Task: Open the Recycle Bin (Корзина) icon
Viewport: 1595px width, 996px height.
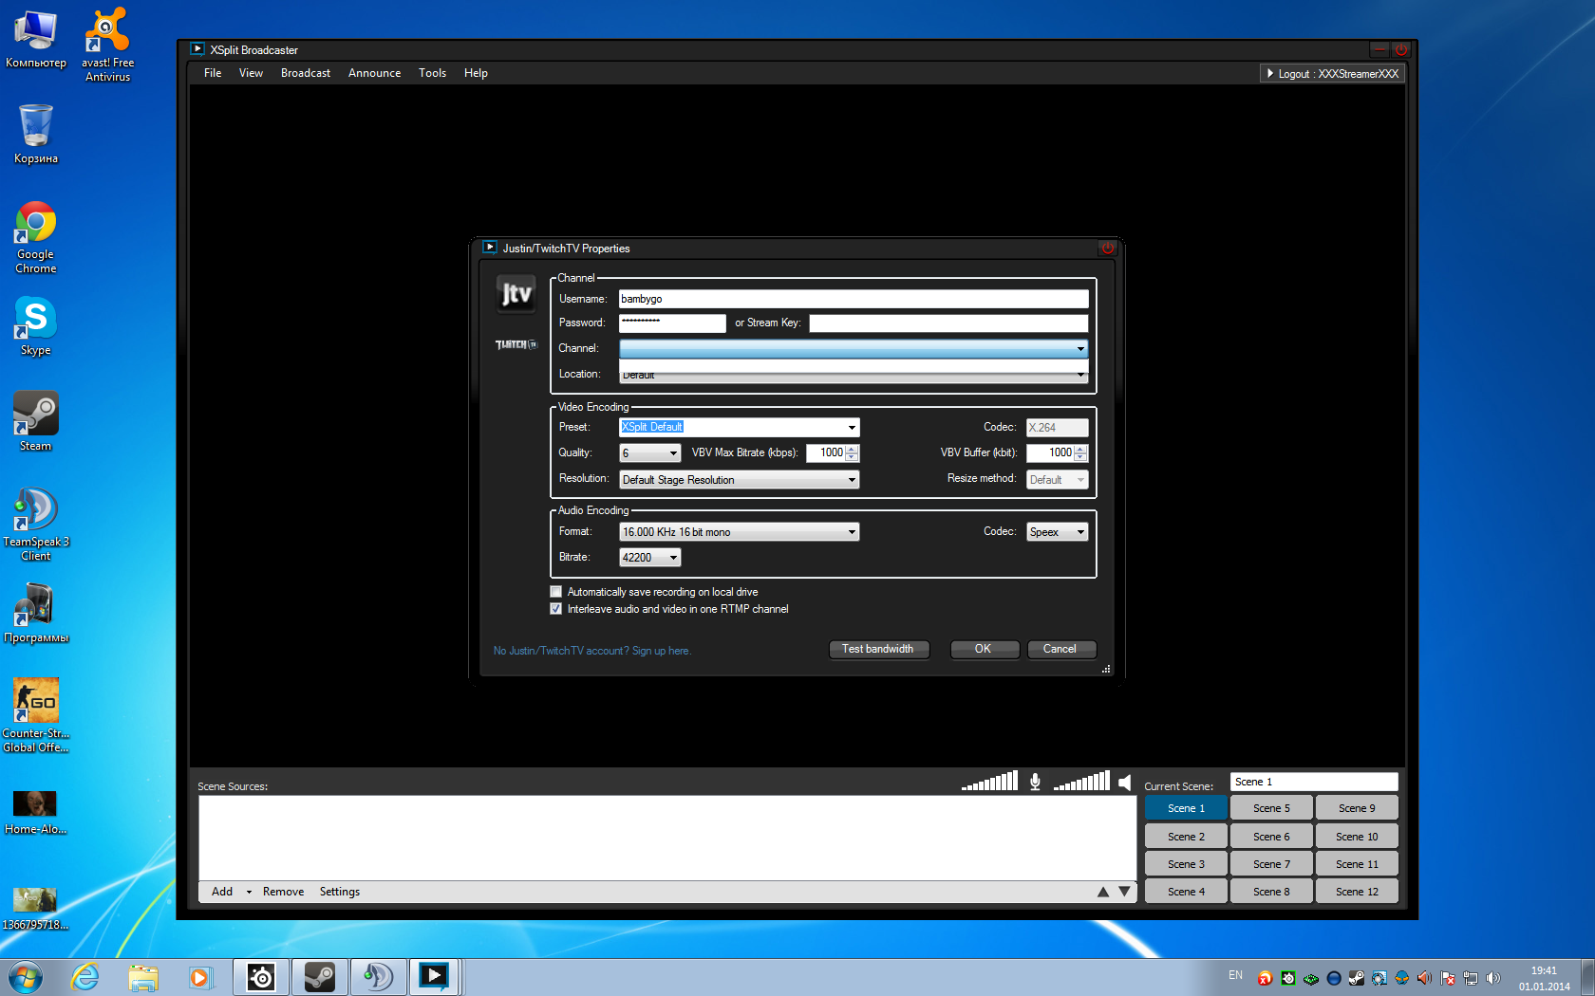Action: (x=36, y=134)
